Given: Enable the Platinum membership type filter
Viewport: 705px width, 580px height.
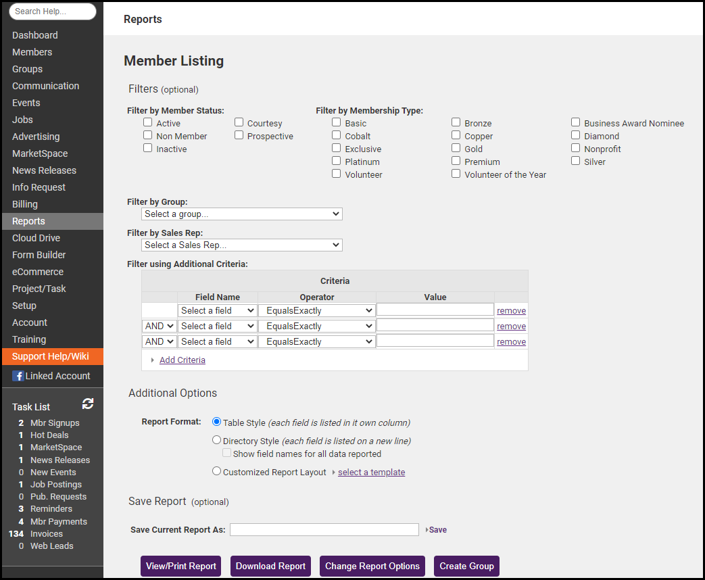Looking at the screenshot, I should tap(337, 161).
